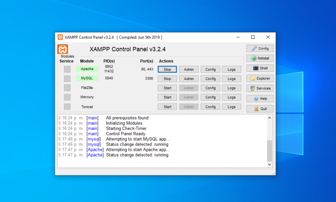Click the MySQL port value 3306
The height and width of the screenshot is (202, 336).
149,78
